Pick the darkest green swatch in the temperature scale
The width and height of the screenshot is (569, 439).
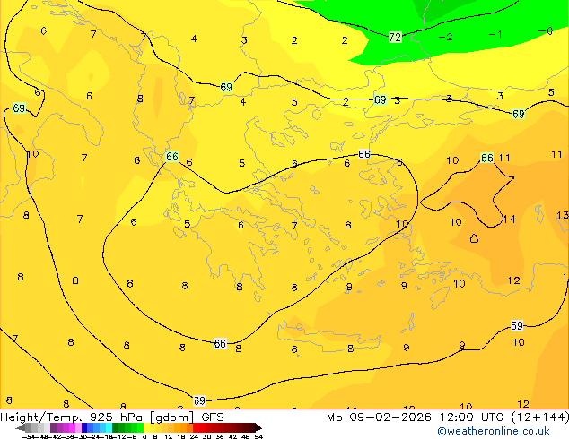point(116,427)
